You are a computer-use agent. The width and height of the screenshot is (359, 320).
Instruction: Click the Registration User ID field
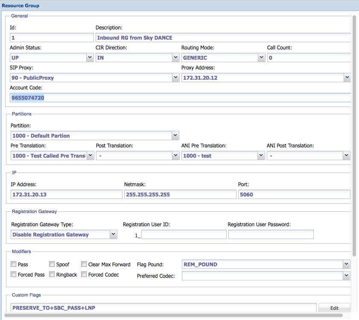pos(184,234)
